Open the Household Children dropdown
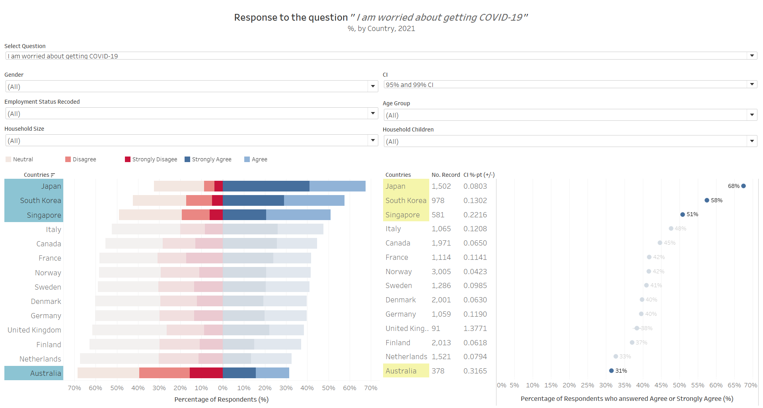The image size is (763, 408). click(x=752, y=141)
